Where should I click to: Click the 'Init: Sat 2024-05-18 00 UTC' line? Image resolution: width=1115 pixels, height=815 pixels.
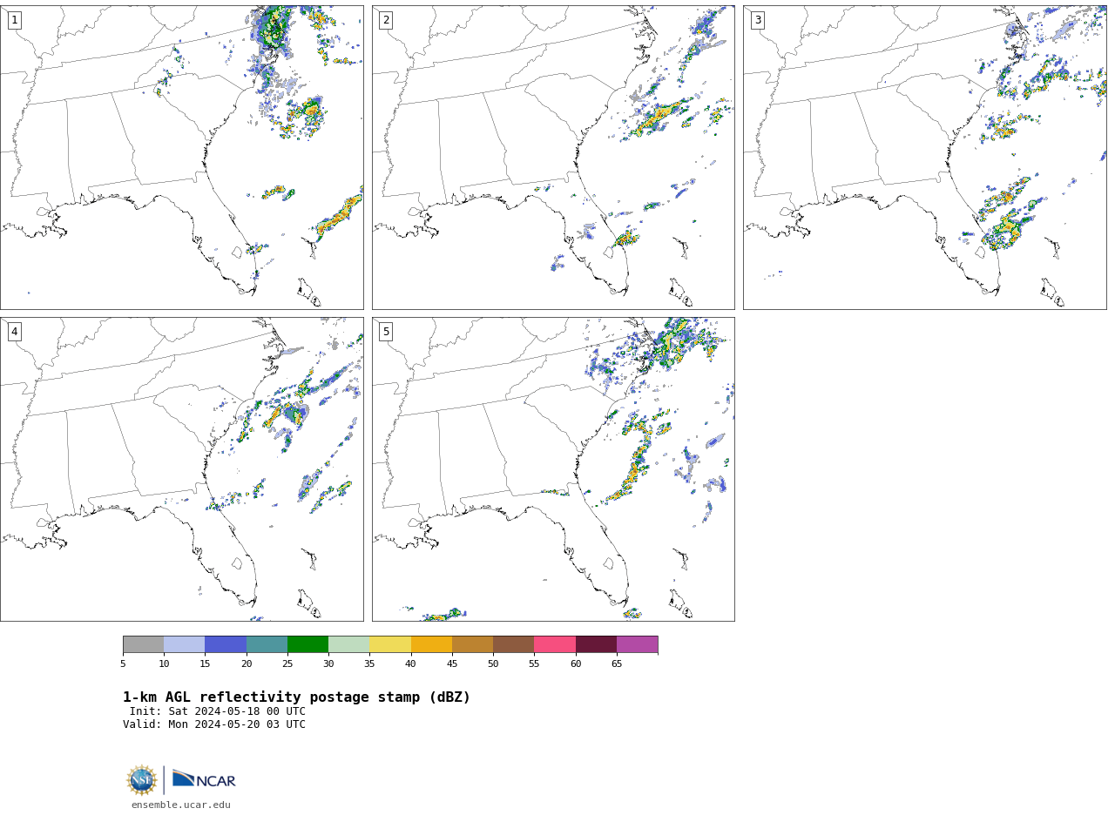218,711
